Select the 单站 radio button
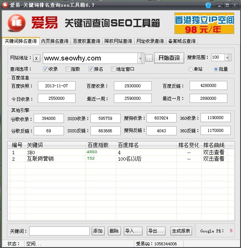241x248 pixels. click(x=191, y=69)
